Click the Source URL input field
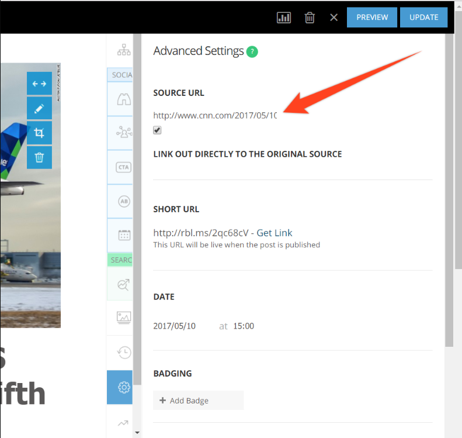 (x=215, y=116)
